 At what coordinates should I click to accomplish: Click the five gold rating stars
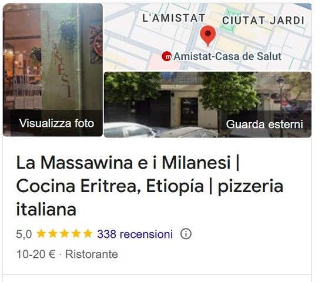point(65,234)
